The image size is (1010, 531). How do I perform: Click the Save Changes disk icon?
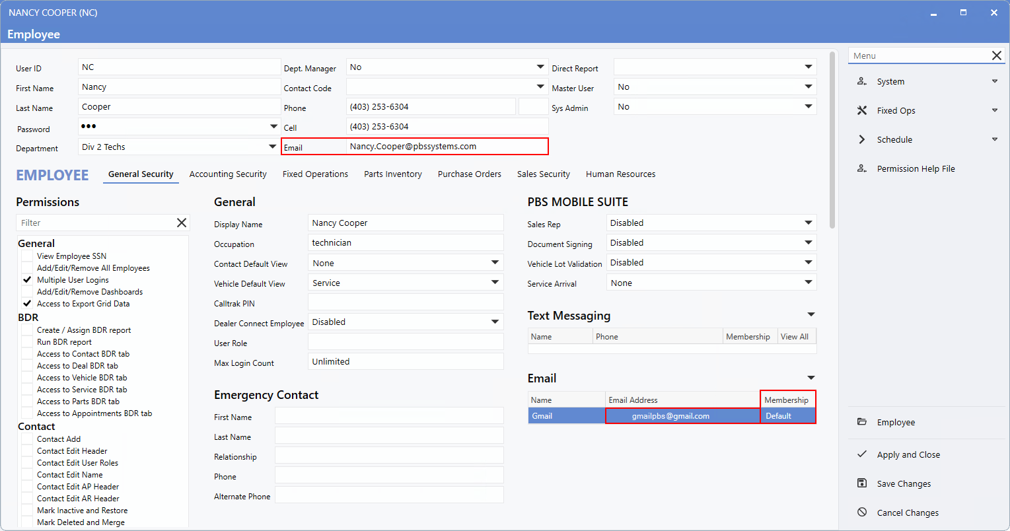click(x=862, y=483)
